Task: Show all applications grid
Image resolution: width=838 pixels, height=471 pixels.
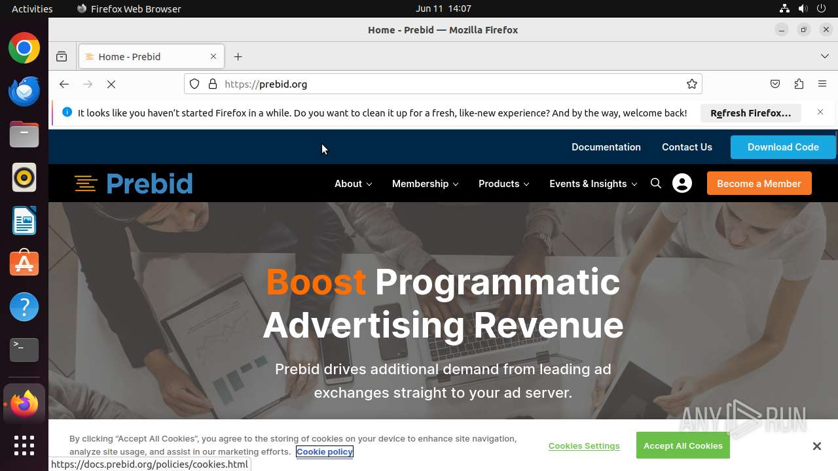Action: (x=24, y=445)
